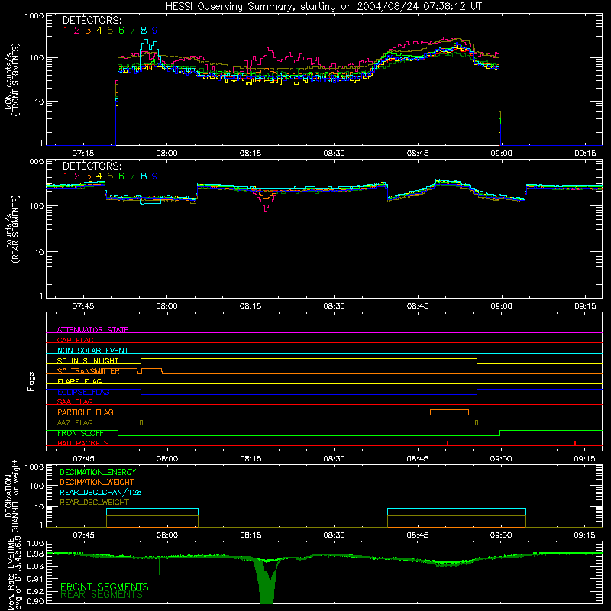This screenshot has width=611, height=611.
Task: Click the DECIMATION_ENERGY legend entry
Action: 98,472
